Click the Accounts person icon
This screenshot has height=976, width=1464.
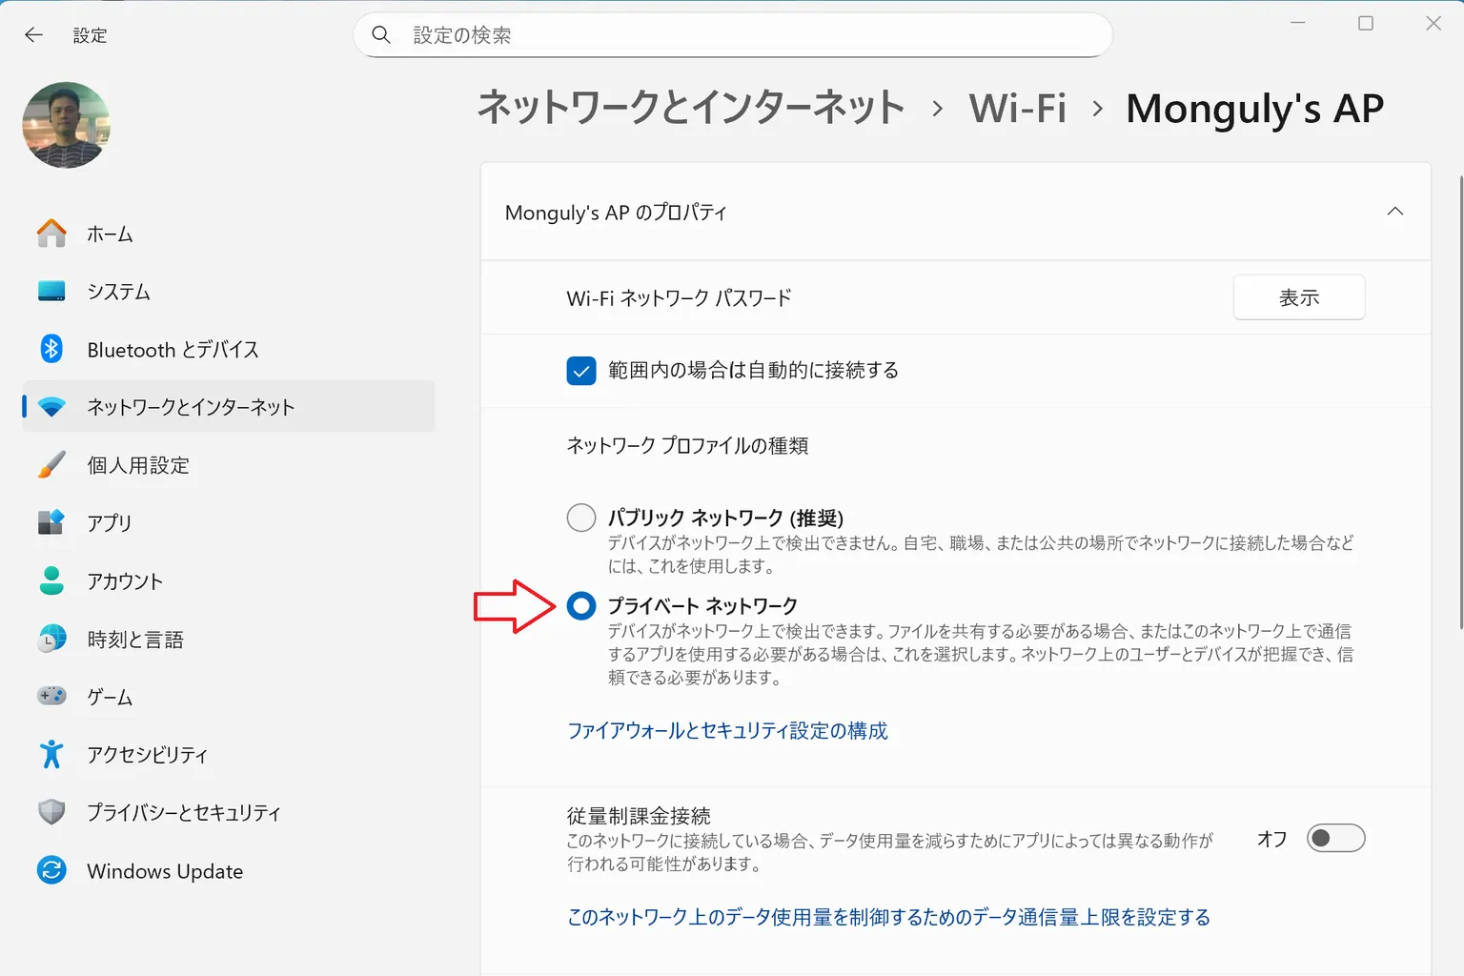[x=51, y=580]
